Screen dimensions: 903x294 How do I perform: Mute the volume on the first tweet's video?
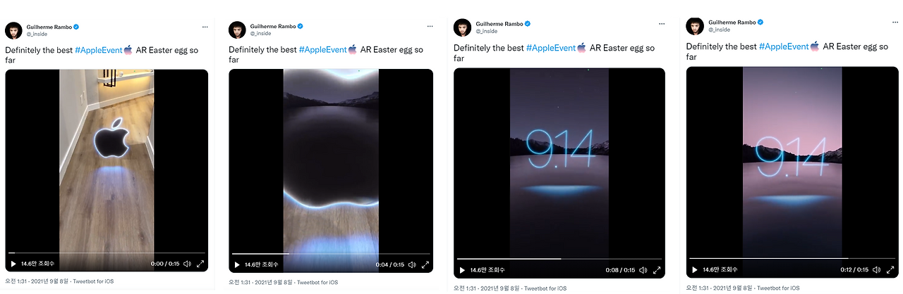pos(187,264)
